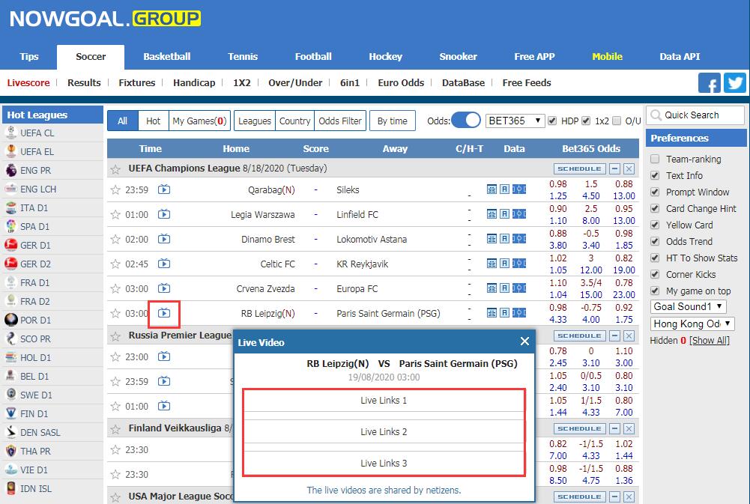
Task: Enable the O/U checkbox
Action: (x=617, y=121)
